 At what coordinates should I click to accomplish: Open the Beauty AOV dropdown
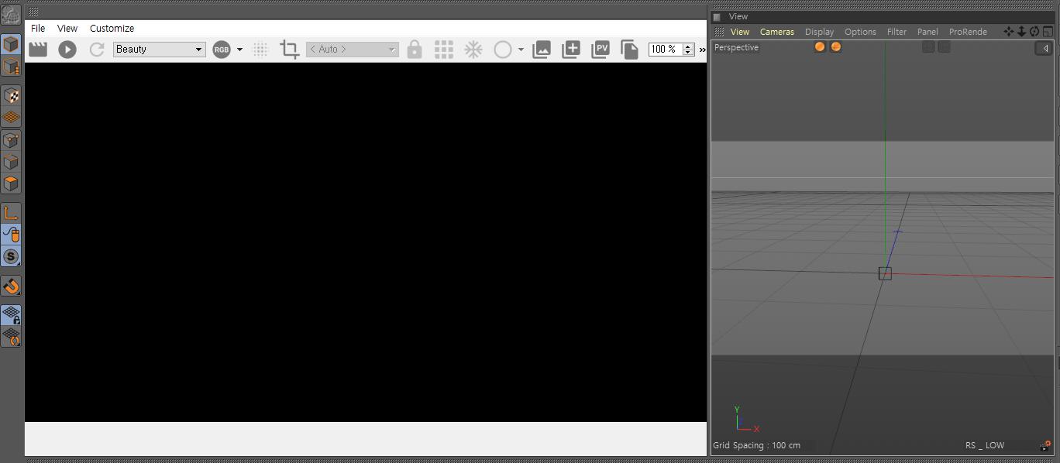click(159, 50)
